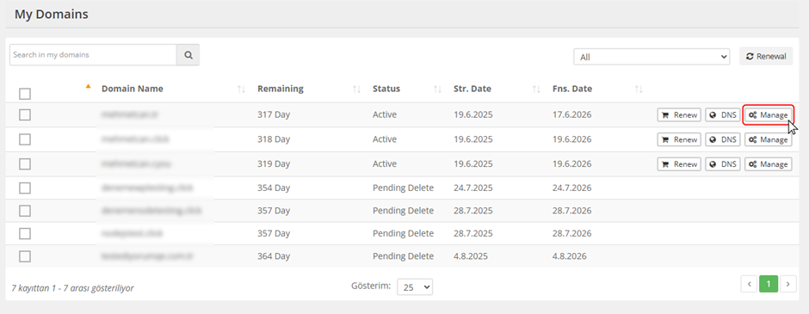Sort by Fns. Date column arrows
Screen dimensions: 809x314
[x=639, y=89]
